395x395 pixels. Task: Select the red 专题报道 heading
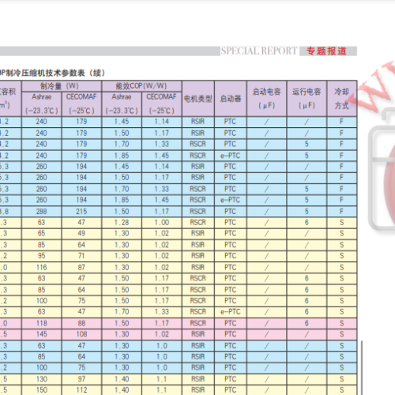[x=326, y=51]
